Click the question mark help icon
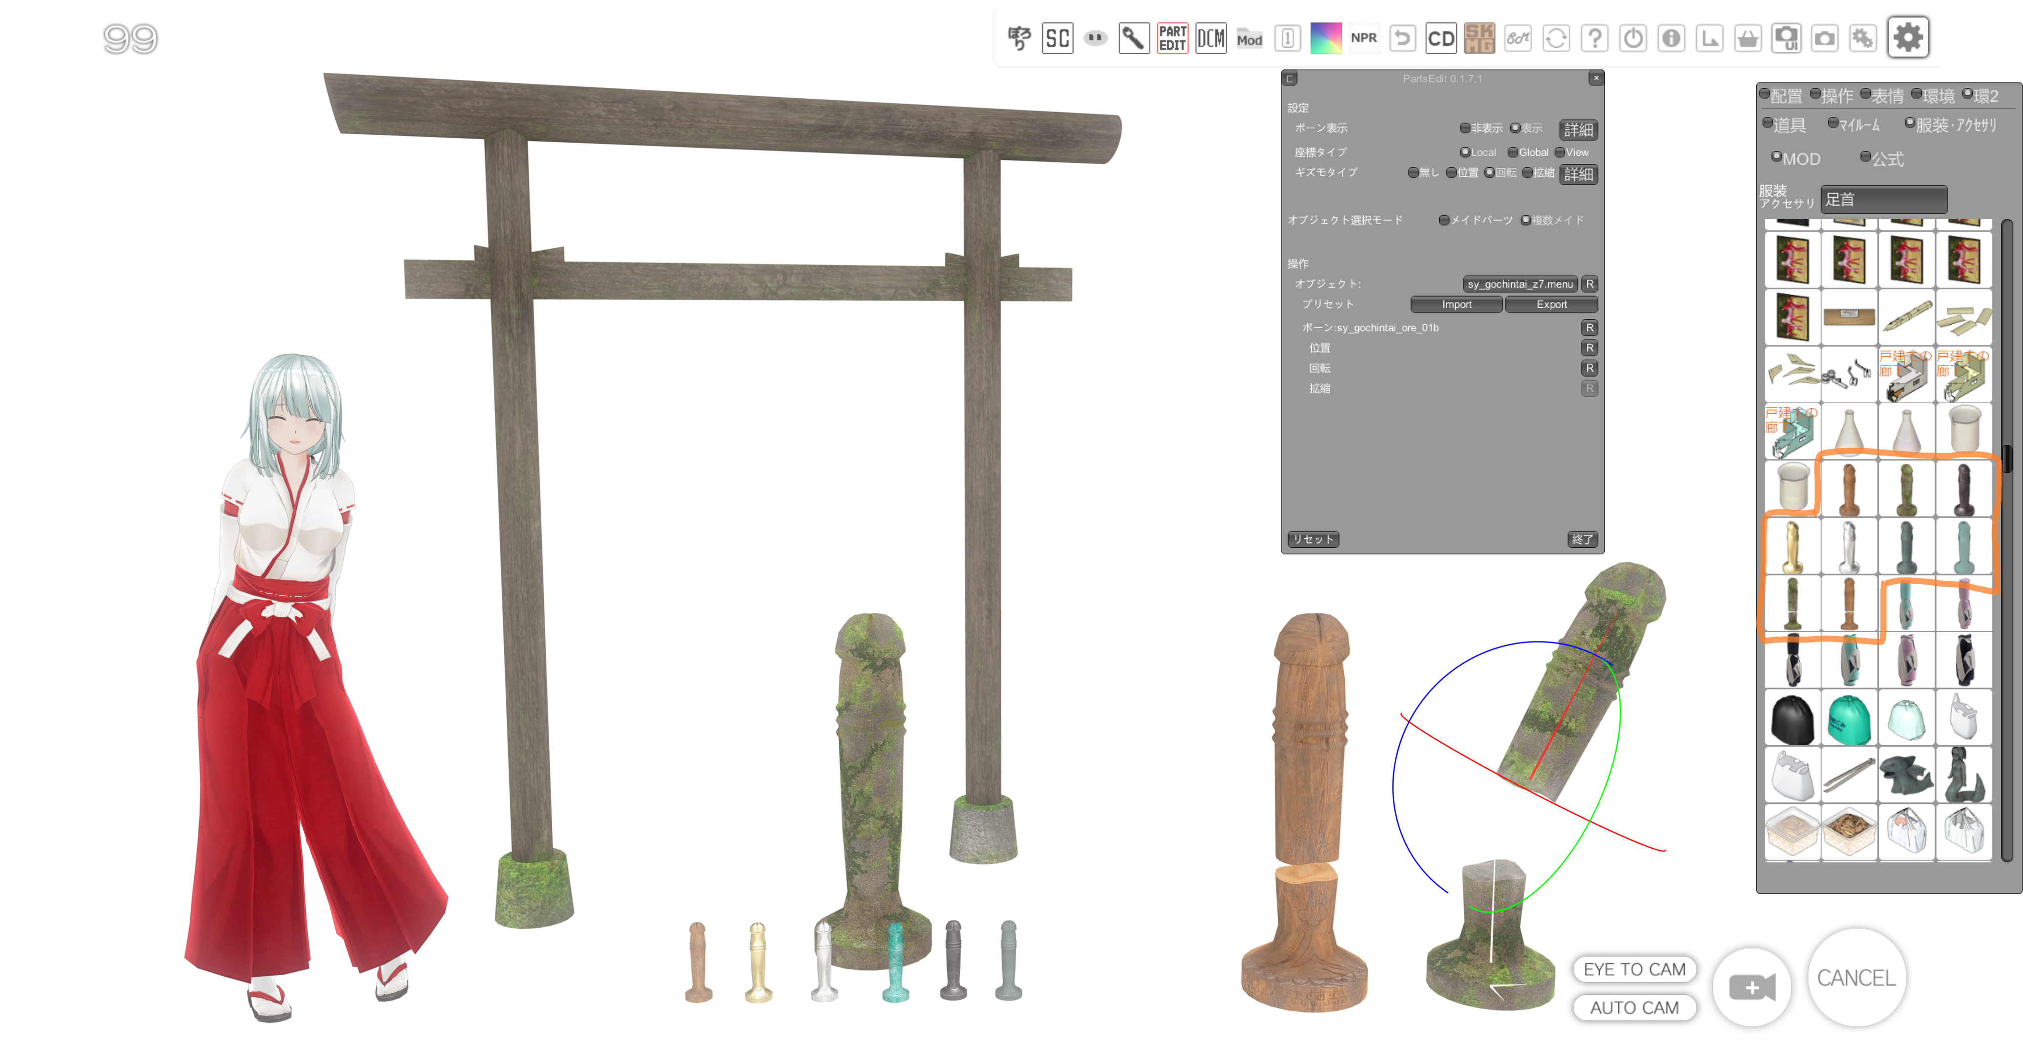 coord(1594,38)
